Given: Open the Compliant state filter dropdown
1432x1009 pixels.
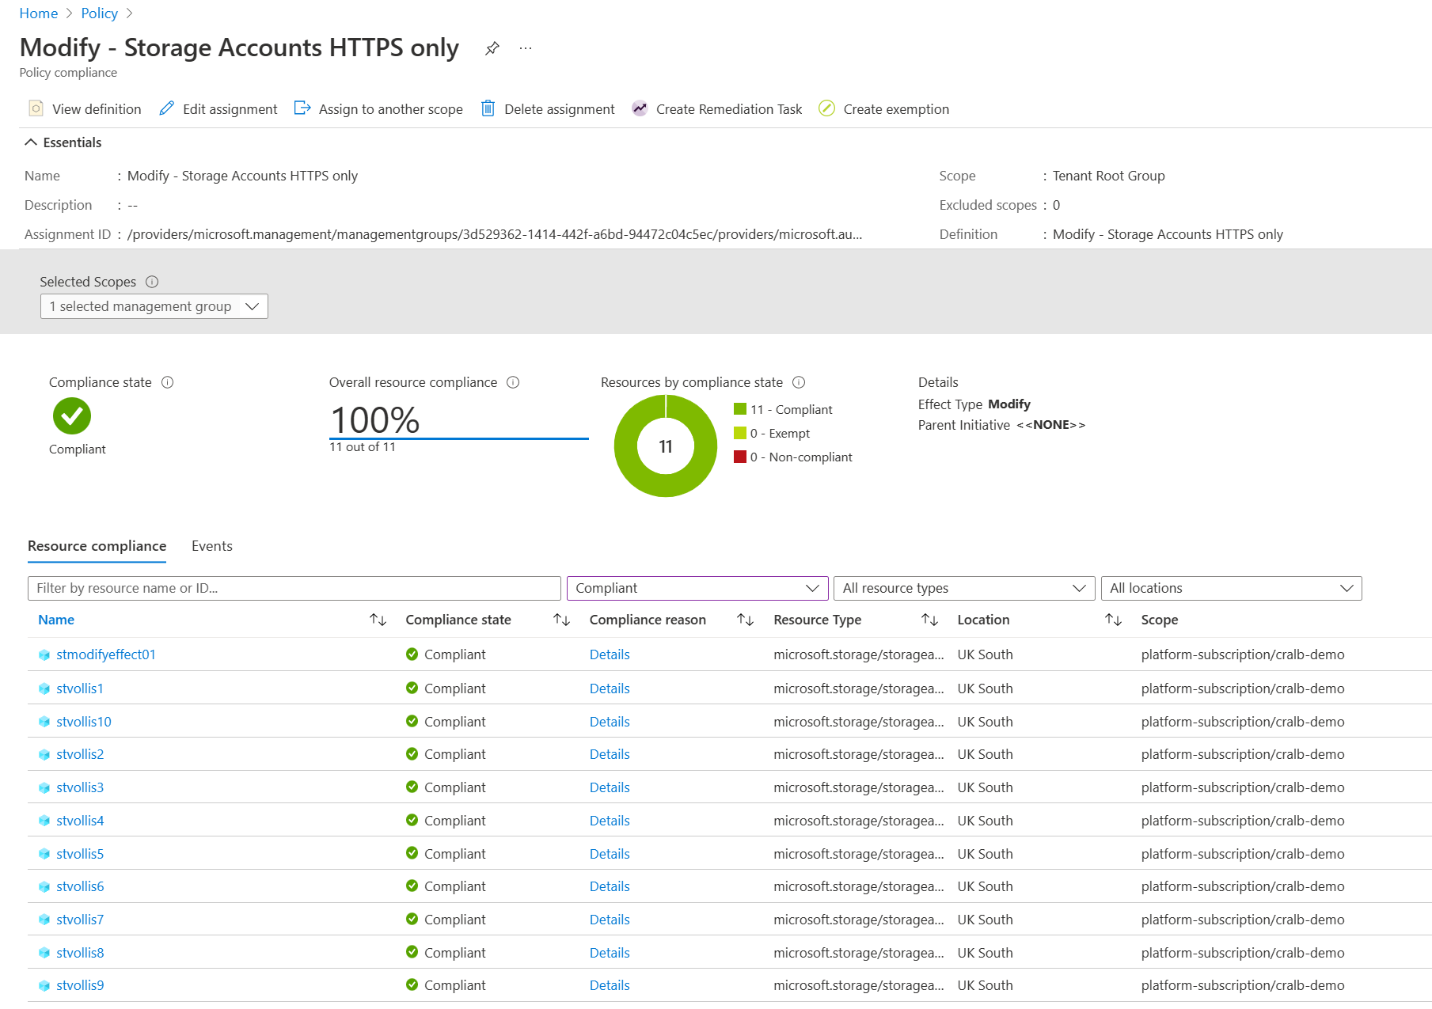Looking at the screenshot, I should [697, 588].
